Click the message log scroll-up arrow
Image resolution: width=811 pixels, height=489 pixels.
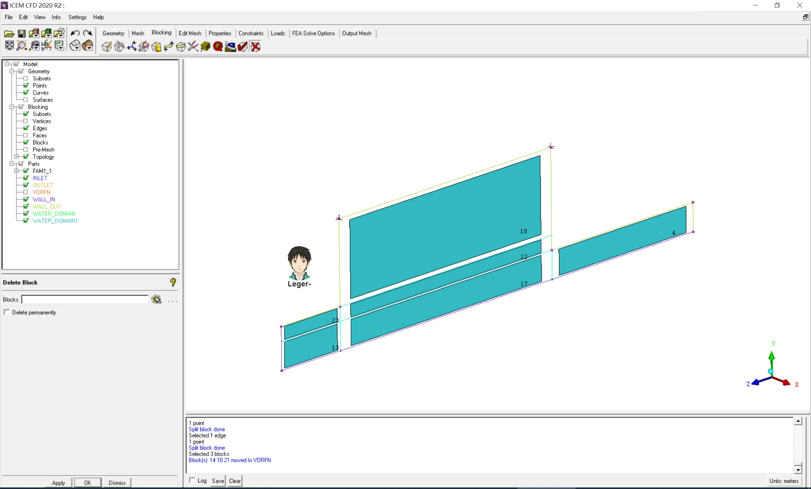[798, 421]
